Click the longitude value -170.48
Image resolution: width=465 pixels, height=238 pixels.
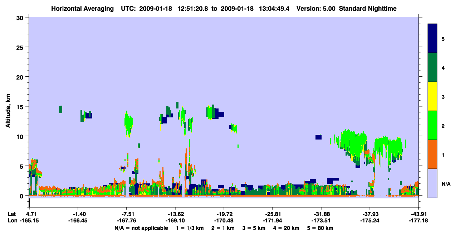pos(224,221)
